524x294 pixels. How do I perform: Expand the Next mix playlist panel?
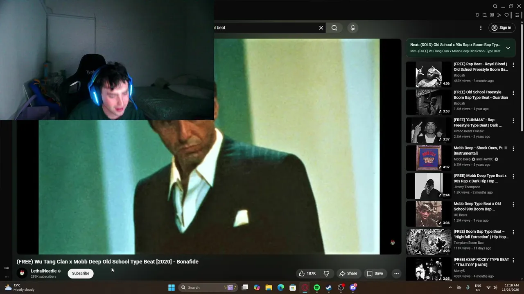pyautogui.click(x=508, y=48)
